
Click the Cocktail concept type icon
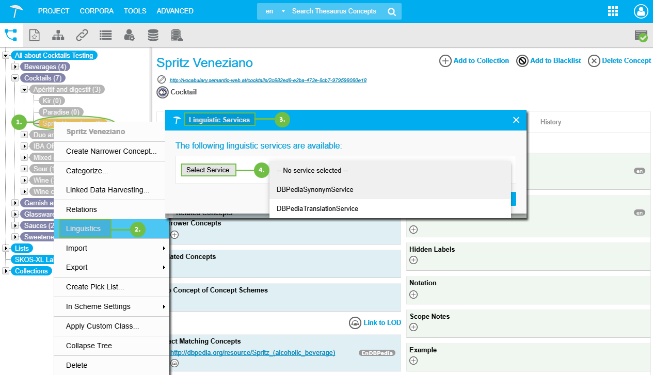click(x=163, y=92)
